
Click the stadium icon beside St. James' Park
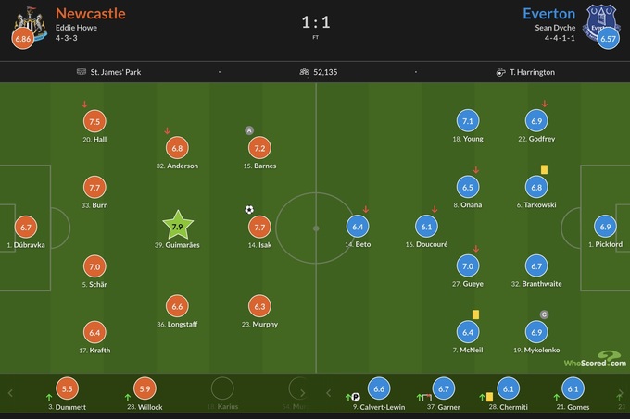(84, 72)
